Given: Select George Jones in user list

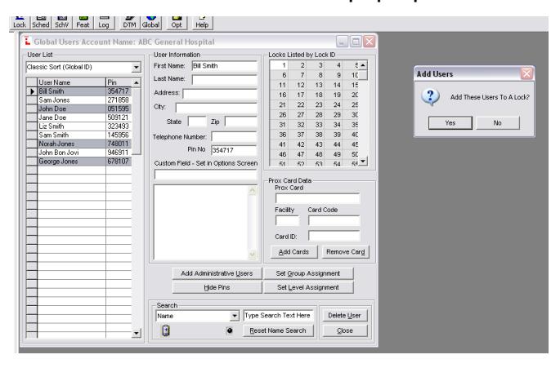Looking at the screenshot, I should (78, 162).
